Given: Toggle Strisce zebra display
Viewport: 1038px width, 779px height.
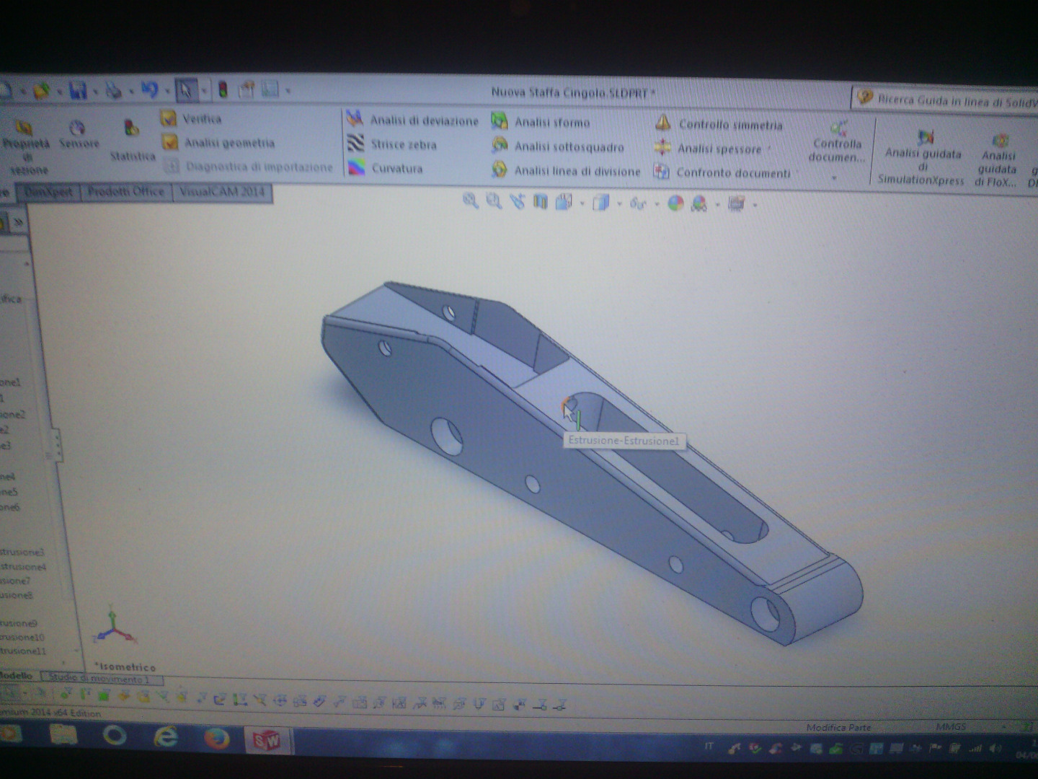Looking at the screenshot, I should point(392,144).
